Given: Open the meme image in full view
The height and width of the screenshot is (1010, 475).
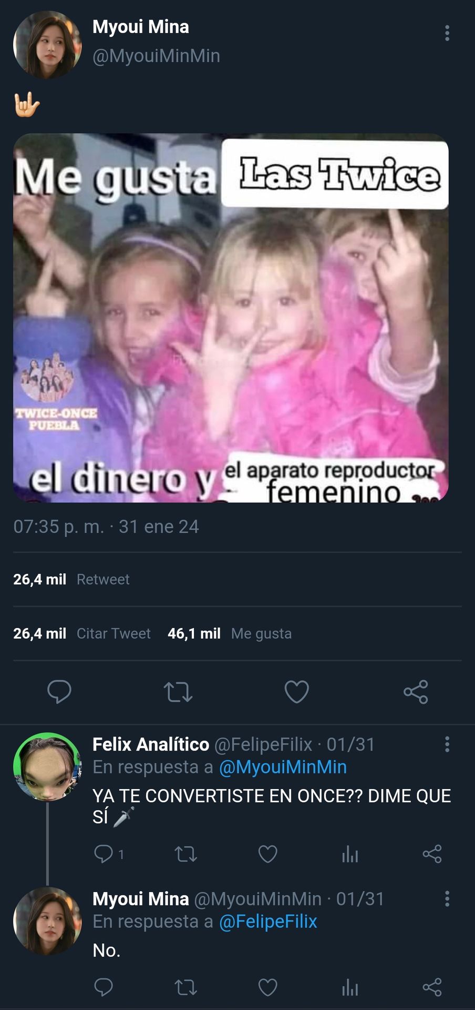Looking at the screenshot, I should tap(231, 318).
